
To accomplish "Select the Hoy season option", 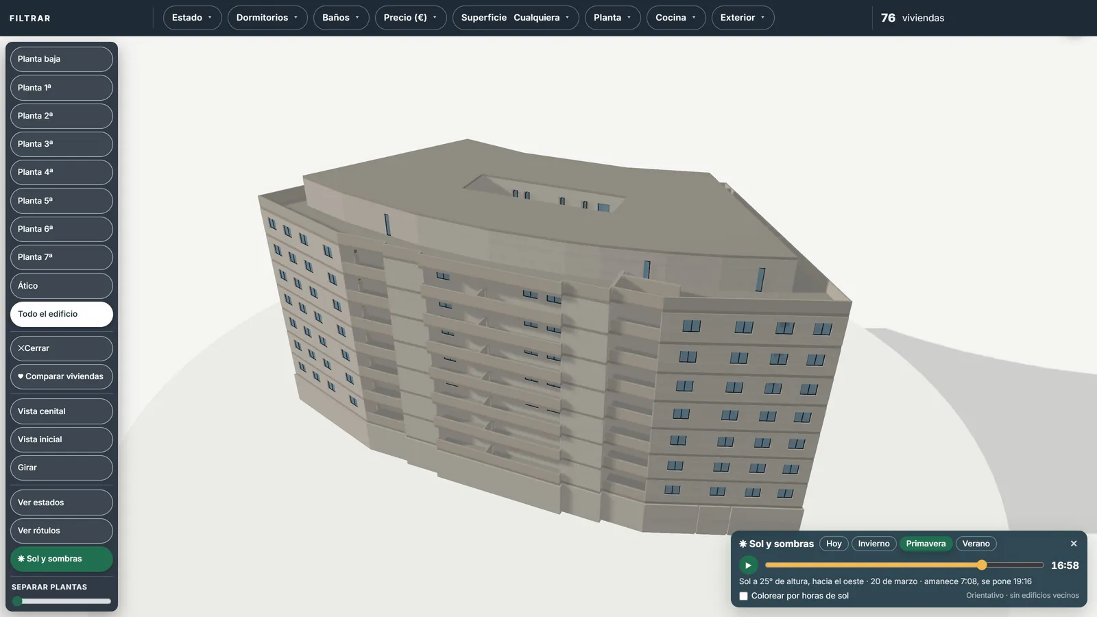I will [834, 544].
